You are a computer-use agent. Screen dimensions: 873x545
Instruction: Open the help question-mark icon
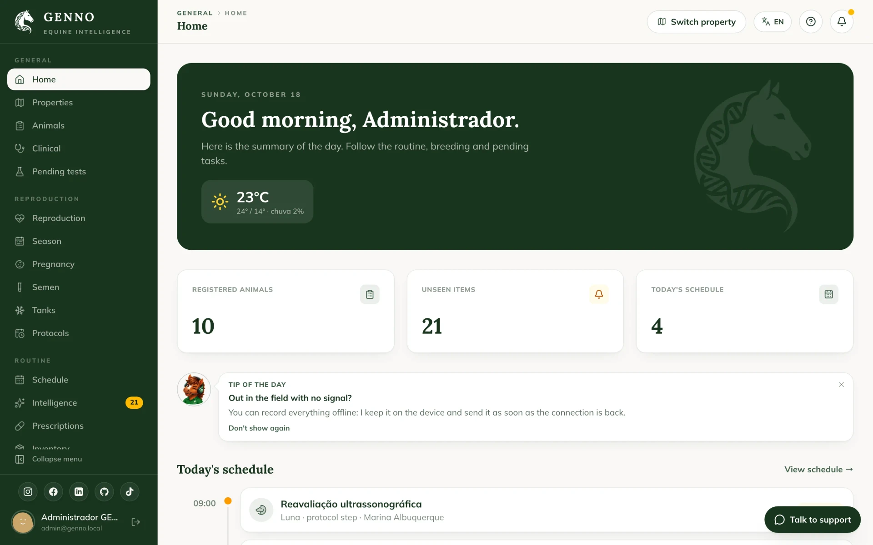pos(811,22)
